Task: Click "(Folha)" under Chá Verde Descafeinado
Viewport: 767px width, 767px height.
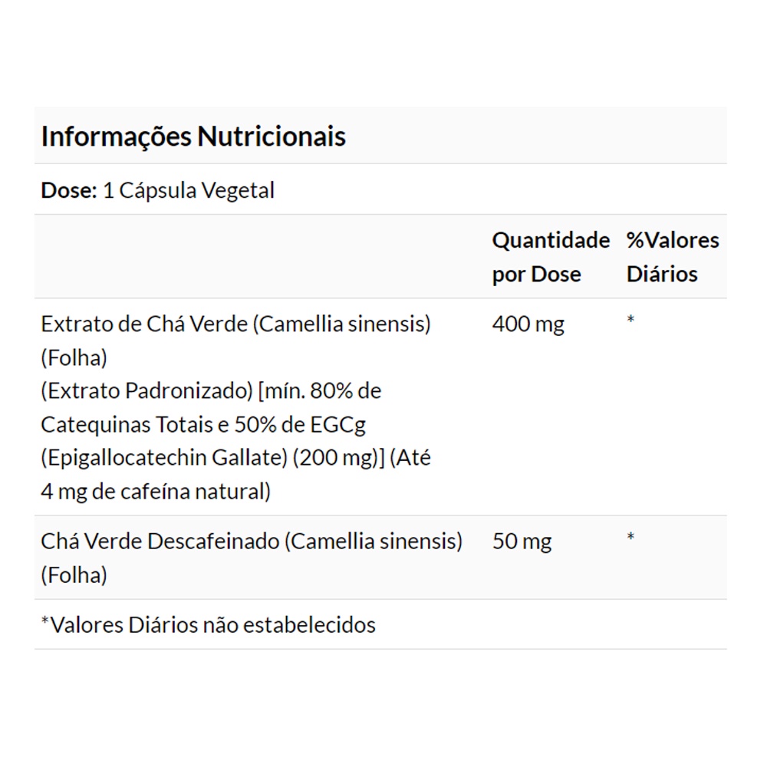Action: click(74, 575)
